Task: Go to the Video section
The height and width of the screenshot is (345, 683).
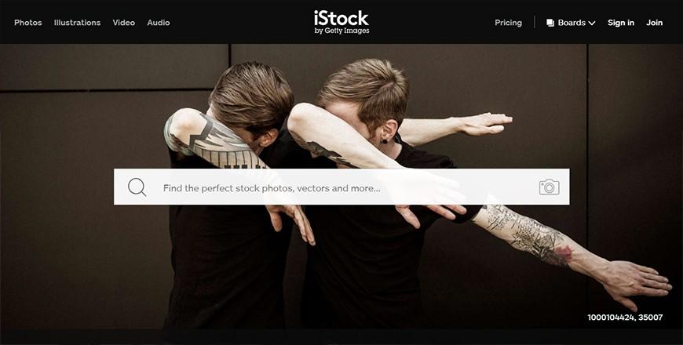Action: click(124, 23)
